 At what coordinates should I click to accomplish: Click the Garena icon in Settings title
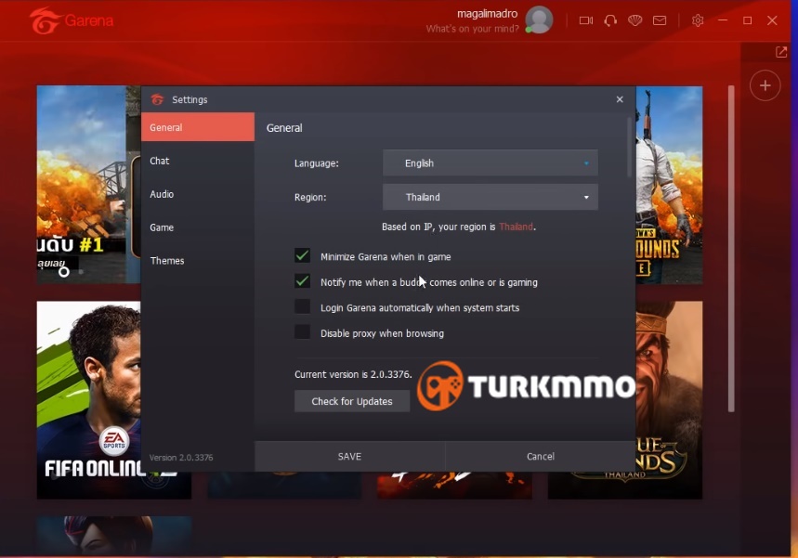click(x=157, y=99)
